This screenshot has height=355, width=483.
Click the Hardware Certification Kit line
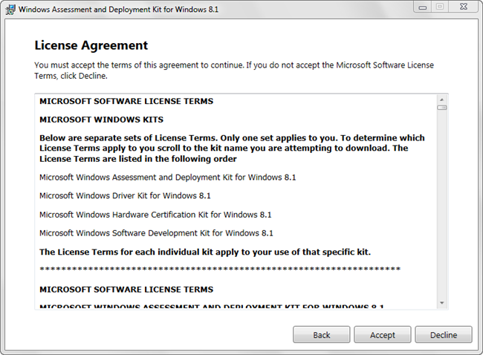click(x=155, y=214)
